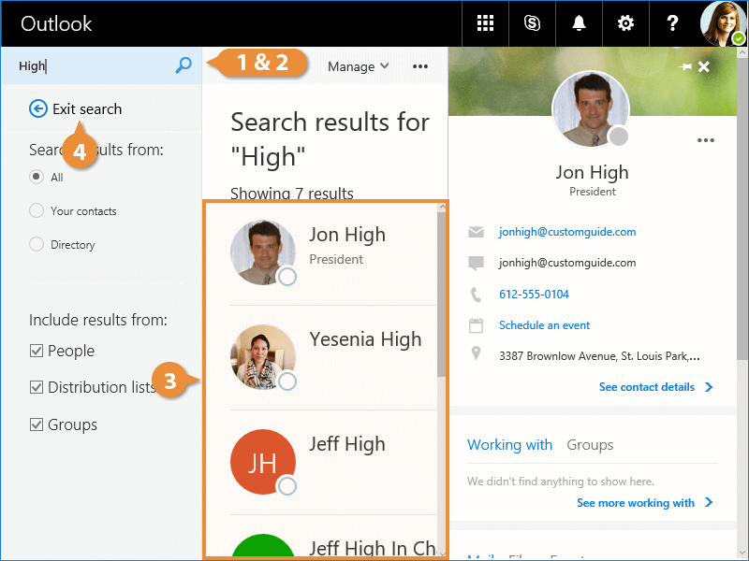Open Skype from the top bar
749x561 pixels.
click(532, 23)
